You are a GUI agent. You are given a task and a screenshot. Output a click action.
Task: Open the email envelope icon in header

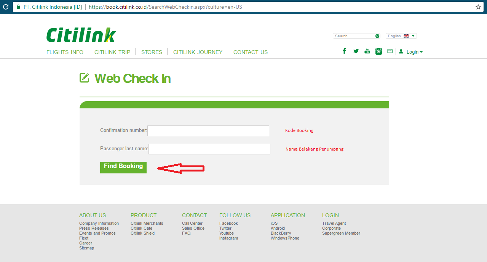click(390, 51)
